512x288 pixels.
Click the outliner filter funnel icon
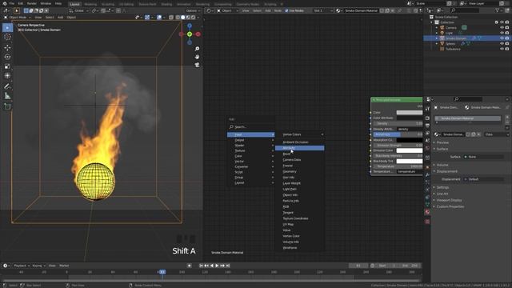(498, 10)
